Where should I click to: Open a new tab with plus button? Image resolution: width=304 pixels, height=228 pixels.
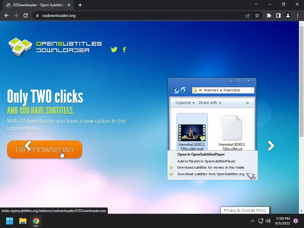click(x=80, y=5)
